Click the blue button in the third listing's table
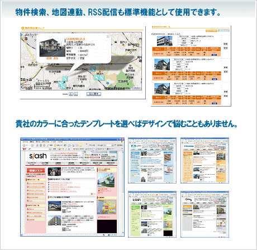Viewport: 257px width, 250px height. click(x=215, y=103)
